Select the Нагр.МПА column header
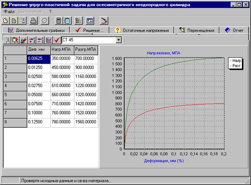 (x=62, y=50)
